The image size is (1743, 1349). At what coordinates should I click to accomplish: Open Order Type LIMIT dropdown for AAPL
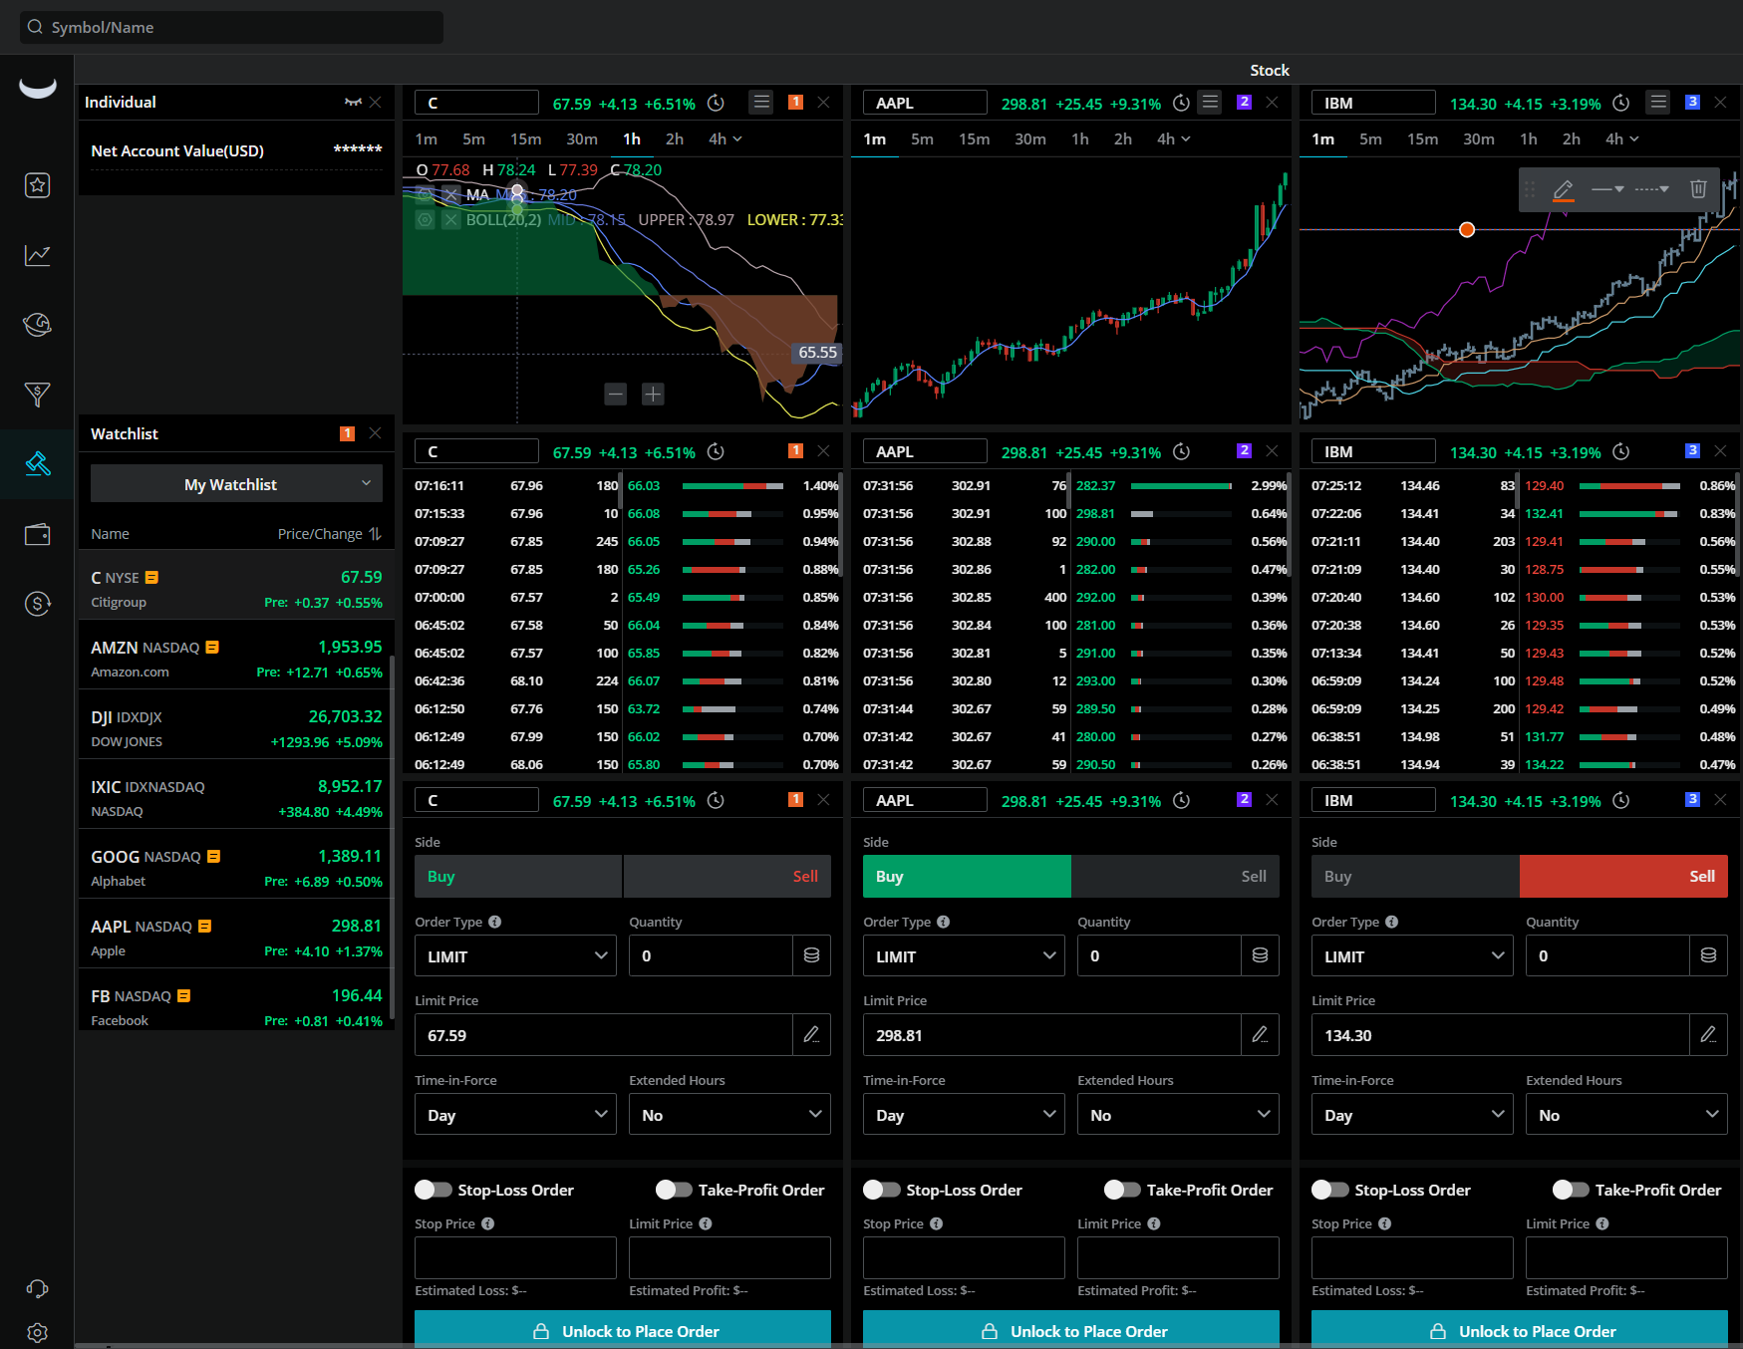tap(964, 955)
